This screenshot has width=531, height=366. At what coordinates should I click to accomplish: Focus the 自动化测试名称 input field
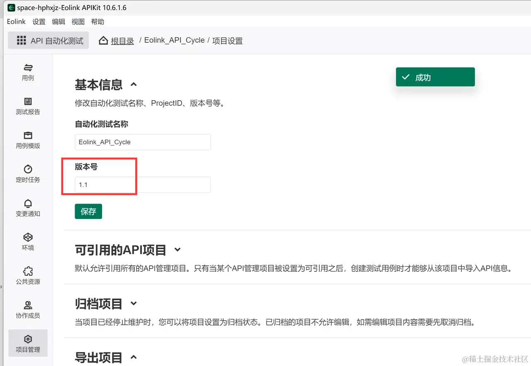pos(143,142)
